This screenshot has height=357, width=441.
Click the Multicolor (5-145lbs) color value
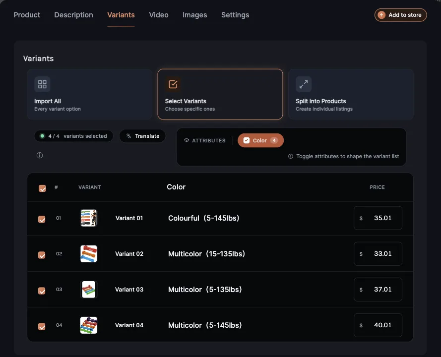click(x=205, y=325)
